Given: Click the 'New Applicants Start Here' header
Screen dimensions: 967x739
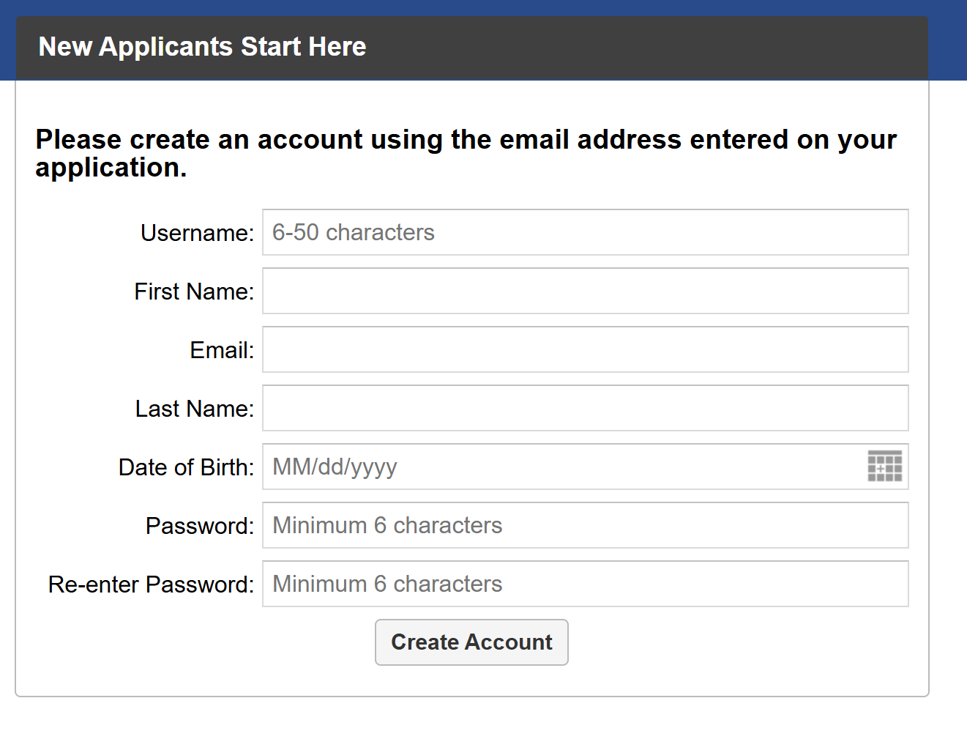Looking at the screenshot, I should (x=202, y=47).
